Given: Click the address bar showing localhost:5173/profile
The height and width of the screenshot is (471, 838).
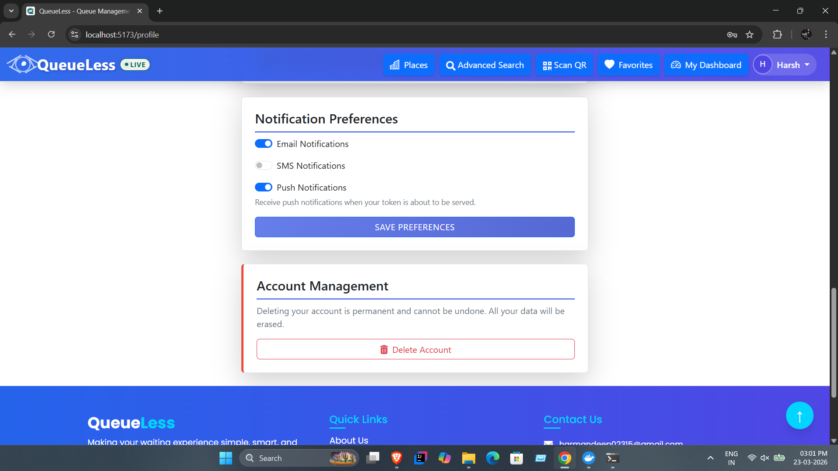Looking at the screenshot, I should 393,34.
